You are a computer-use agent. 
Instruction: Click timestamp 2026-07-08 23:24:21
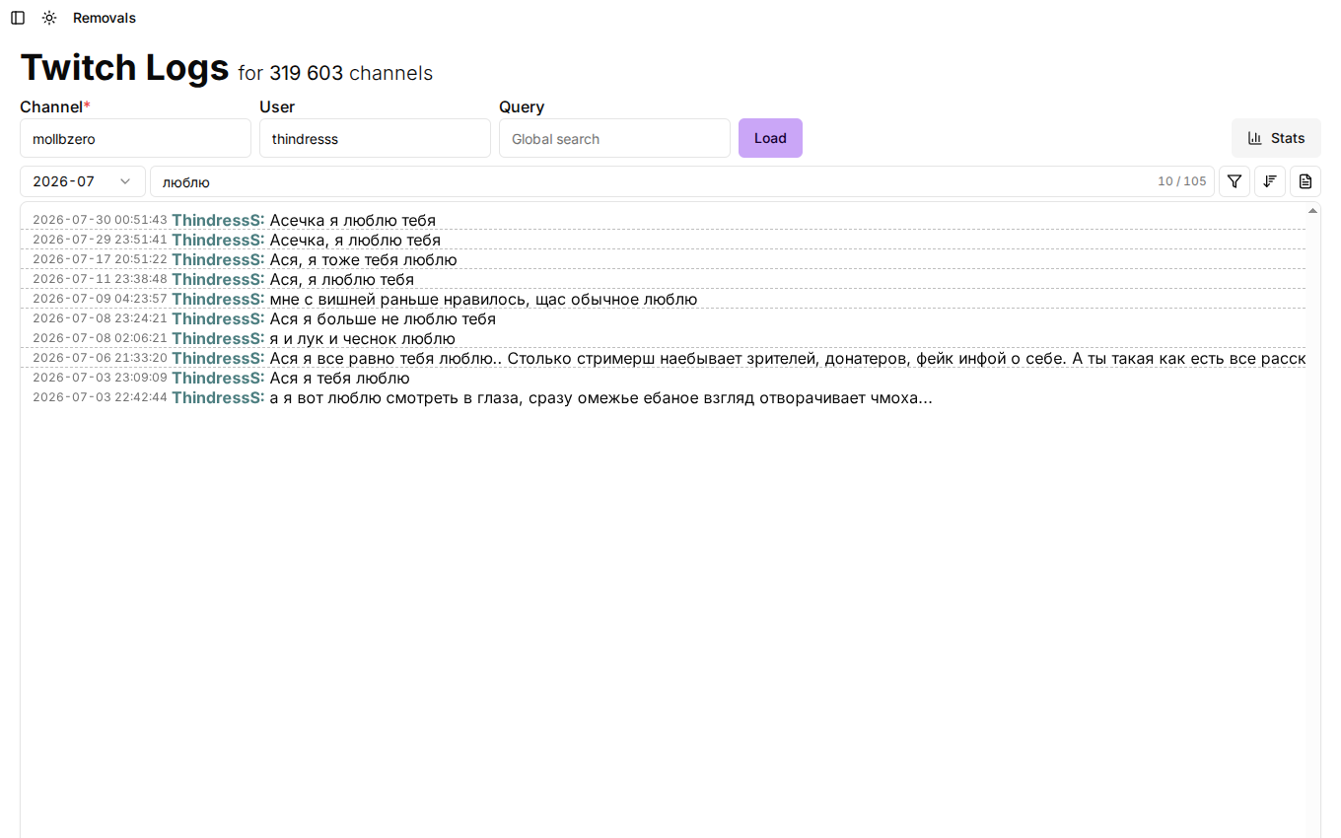(x=100, y=318)
